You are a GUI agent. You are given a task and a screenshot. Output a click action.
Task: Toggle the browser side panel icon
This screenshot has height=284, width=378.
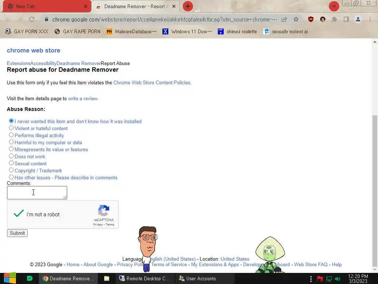pos(346,19)
